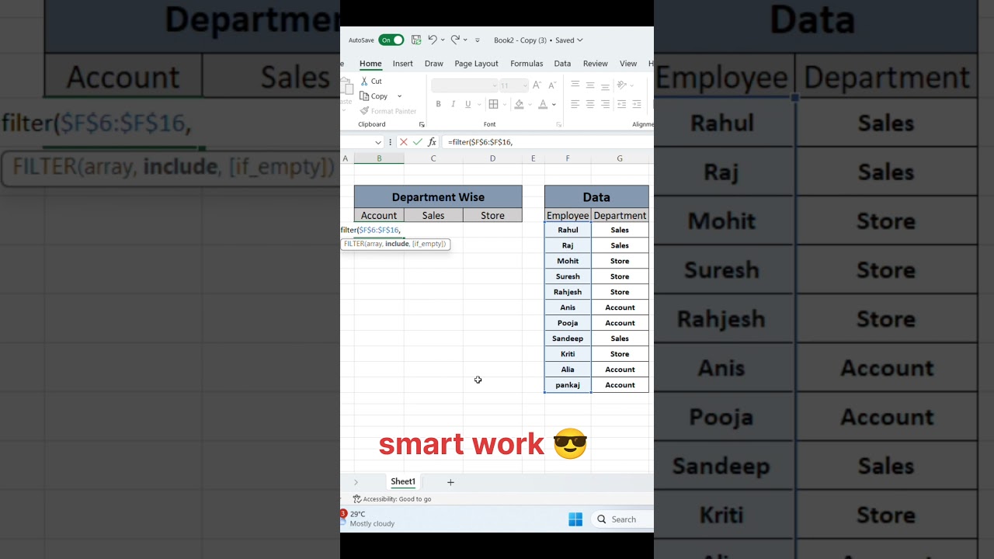Image resolution: width=994 pixels, height=559 pixels.
Task: Open the View ribbon tab
Action: (x=628, y=64)
